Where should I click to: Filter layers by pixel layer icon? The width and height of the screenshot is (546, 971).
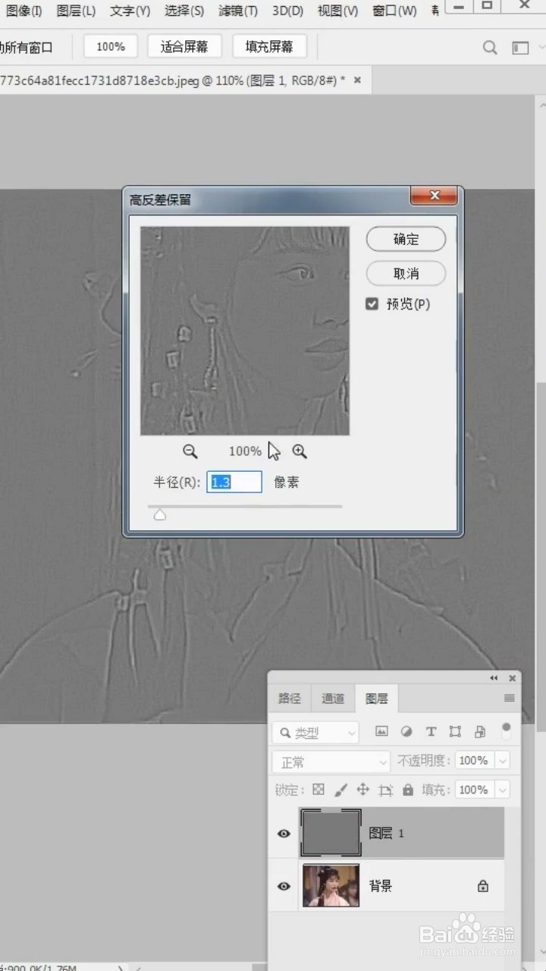pos(381,732)
